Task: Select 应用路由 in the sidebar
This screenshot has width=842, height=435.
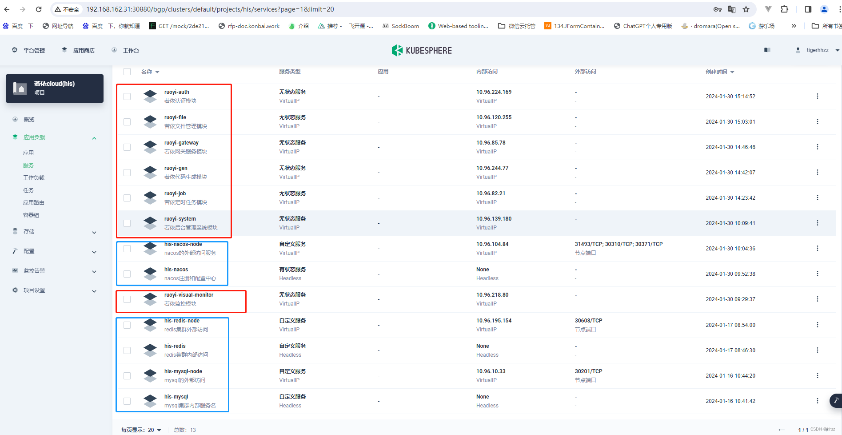Action: pos(34,202)
